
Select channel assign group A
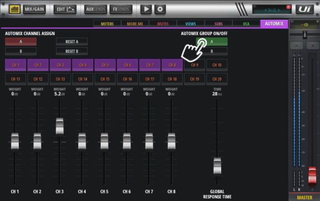[21, 42]
